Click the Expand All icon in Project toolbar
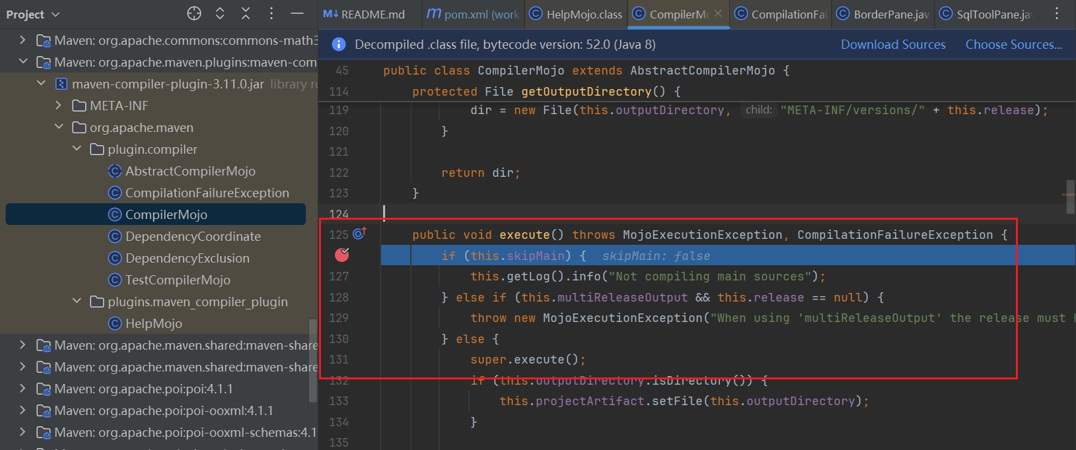Image resolution: width=1076 pixels, height=450 pixels. point(220,13)
